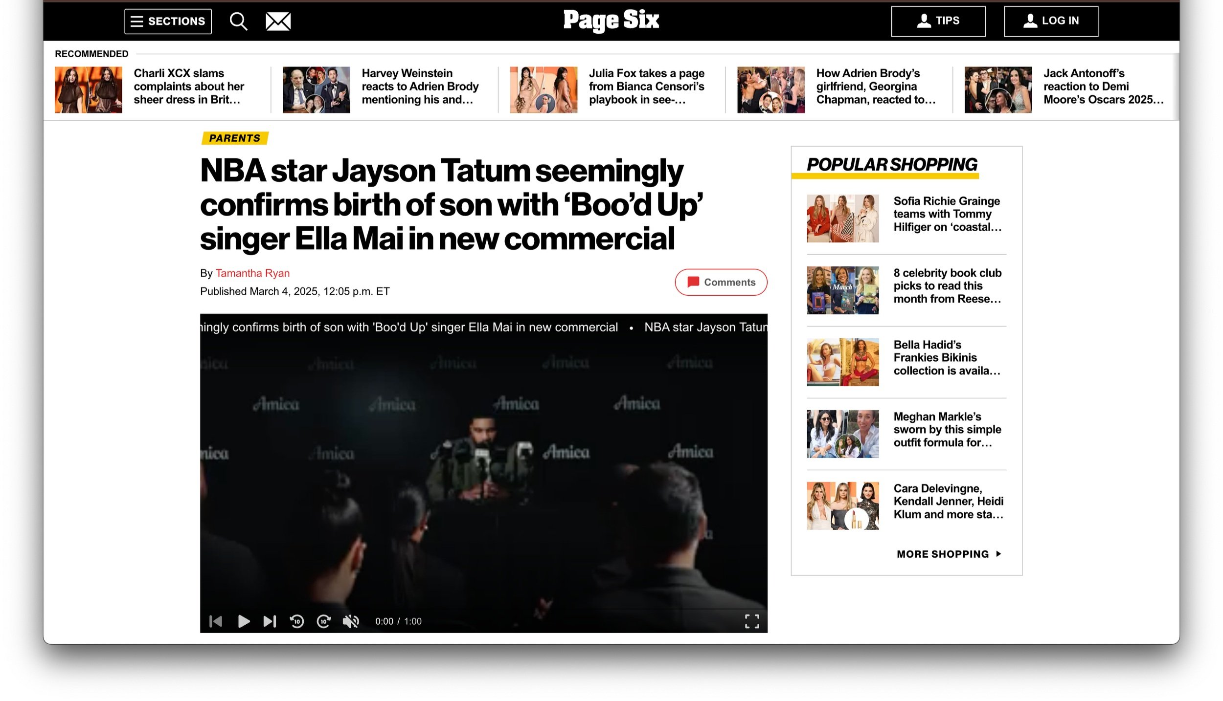Open the Comments button
The image size is (1223, 701).
coord(721,282)
